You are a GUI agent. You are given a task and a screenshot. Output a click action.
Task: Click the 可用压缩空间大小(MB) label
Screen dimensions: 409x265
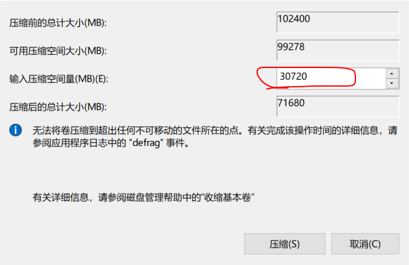[58, 51]
